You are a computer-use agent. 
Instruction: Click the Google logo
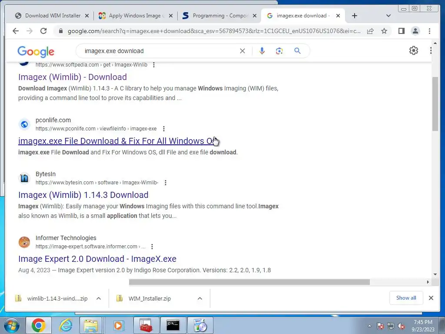[36, 52]
